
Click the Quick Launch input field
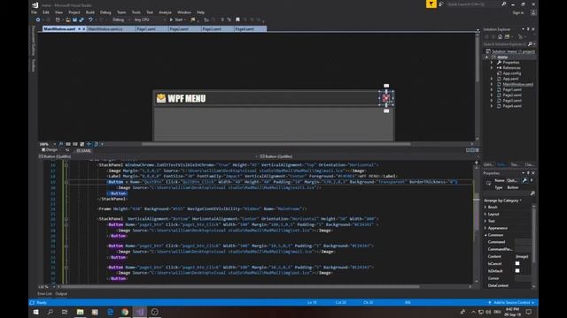pos(473,4)
